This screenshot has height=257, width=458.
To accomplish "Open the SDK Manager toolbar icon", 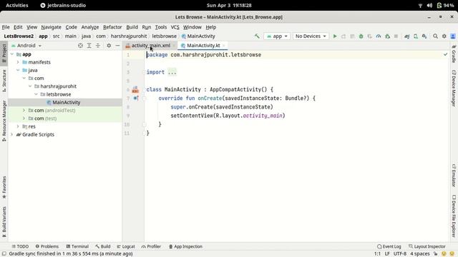I will coord(424,36).
